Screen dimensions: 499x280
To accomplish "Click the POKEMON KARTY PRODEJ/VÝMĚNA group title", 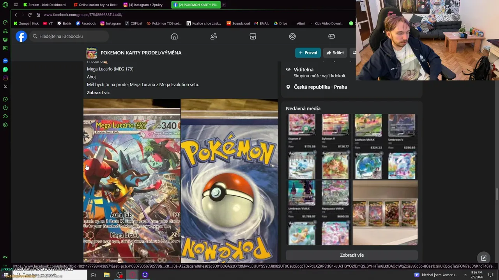I will [x=141, y=53].
